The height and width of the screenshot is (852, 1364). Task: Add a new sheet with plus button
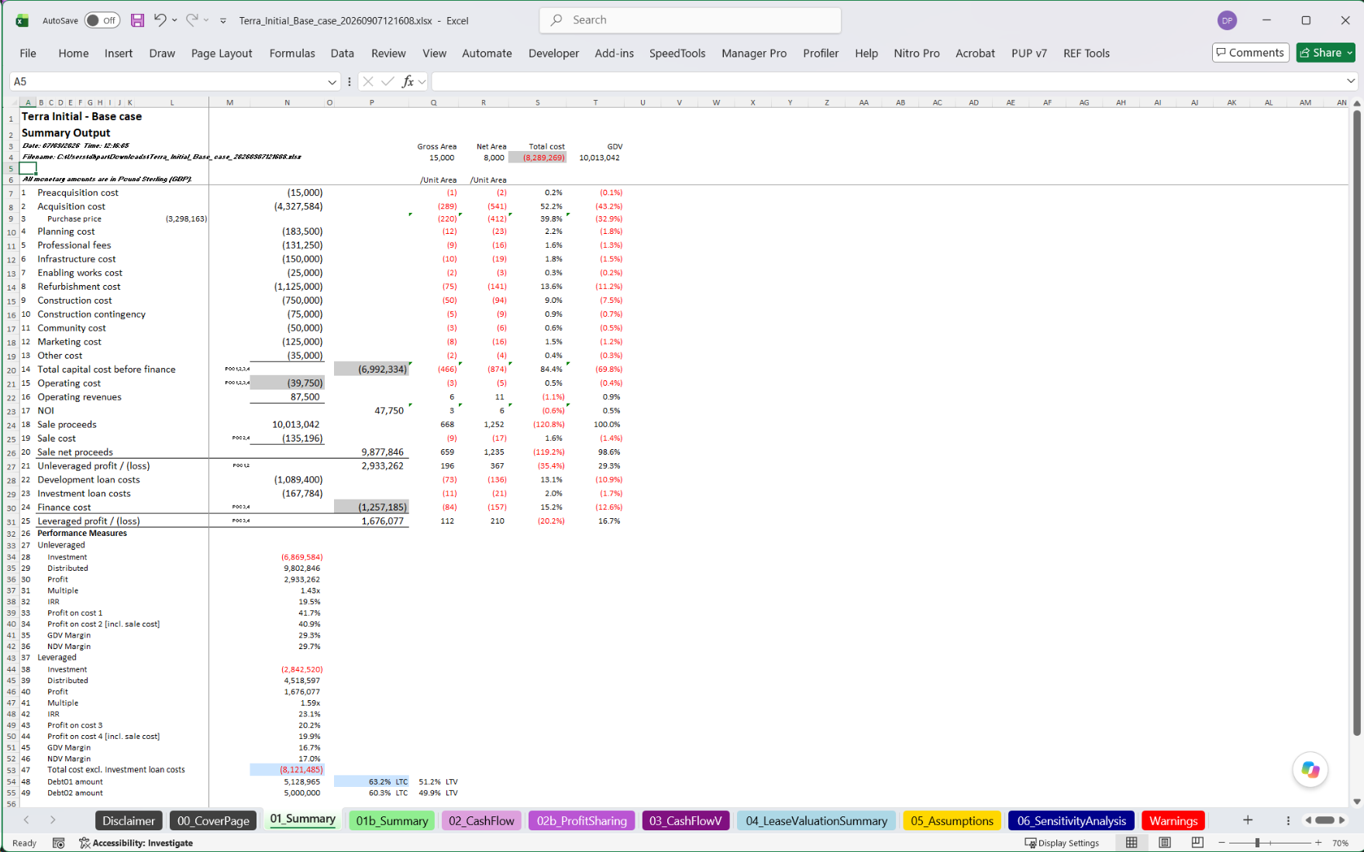point(1248,820)
